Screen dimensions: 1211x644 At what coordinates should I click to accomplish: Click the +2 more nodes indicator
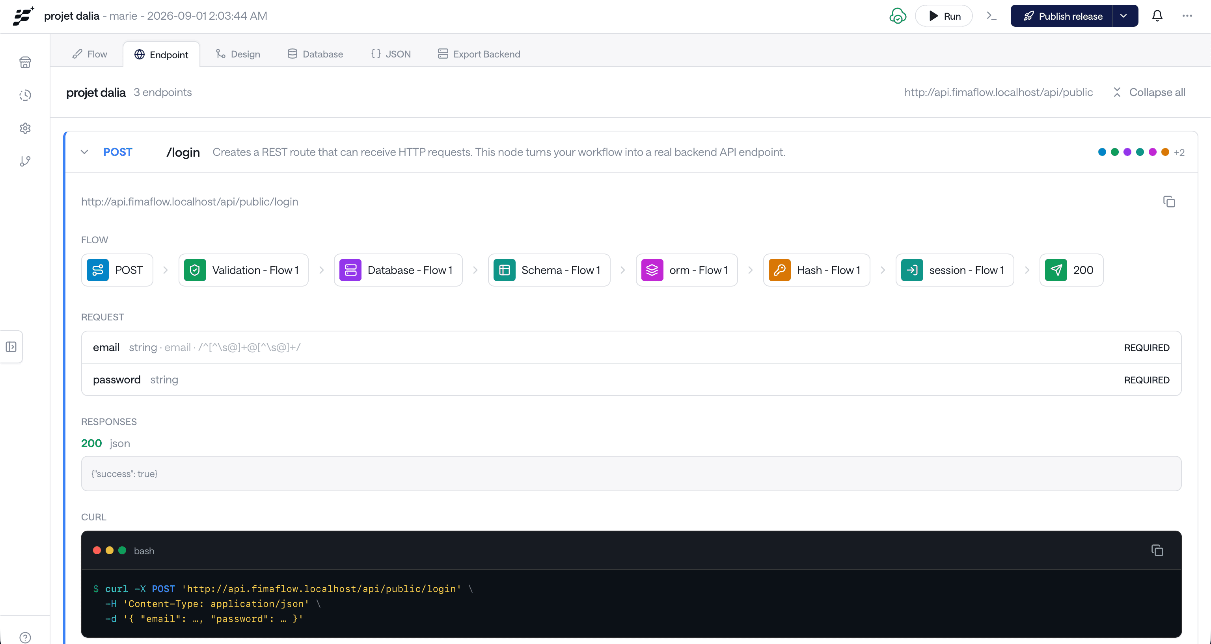[x=1179, y=152]
